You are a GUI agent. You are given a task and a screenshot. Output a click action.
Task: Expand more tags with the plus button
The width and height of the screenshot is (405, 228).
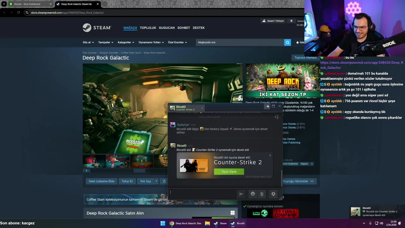[312, 164]
